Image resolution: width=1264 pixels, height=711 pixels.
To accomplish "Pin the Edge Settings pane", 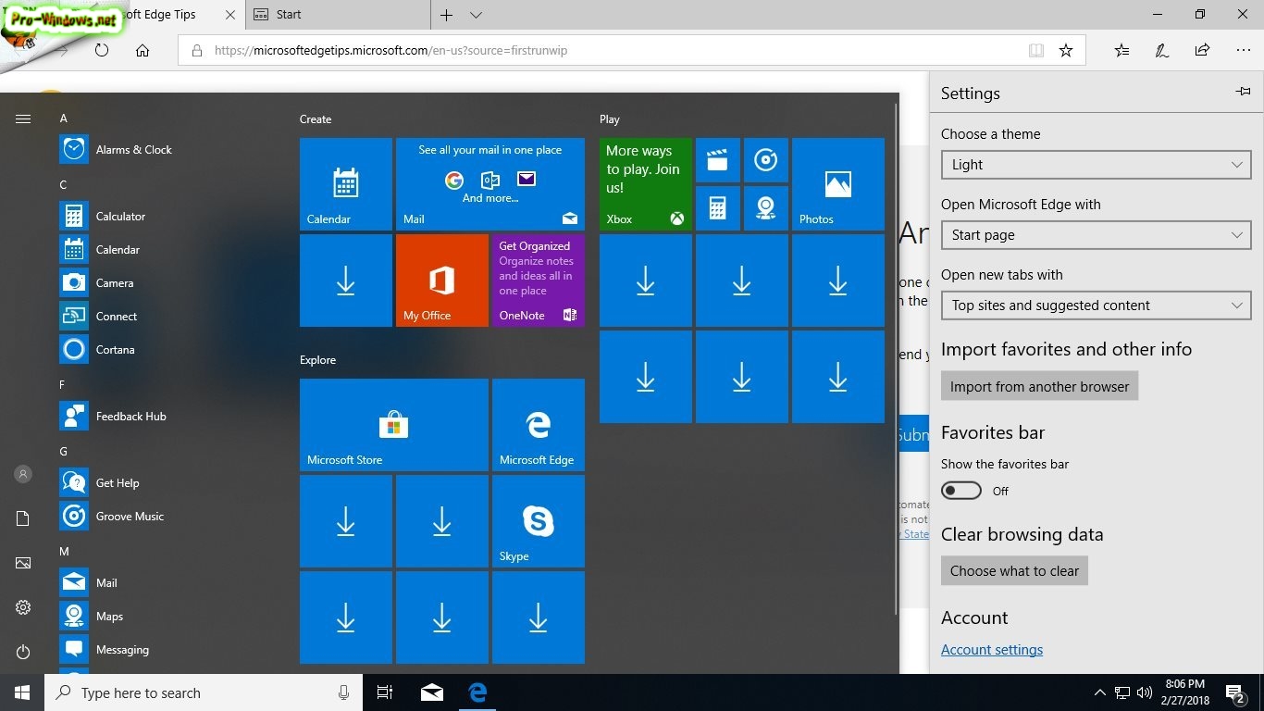I will 1243,92.
